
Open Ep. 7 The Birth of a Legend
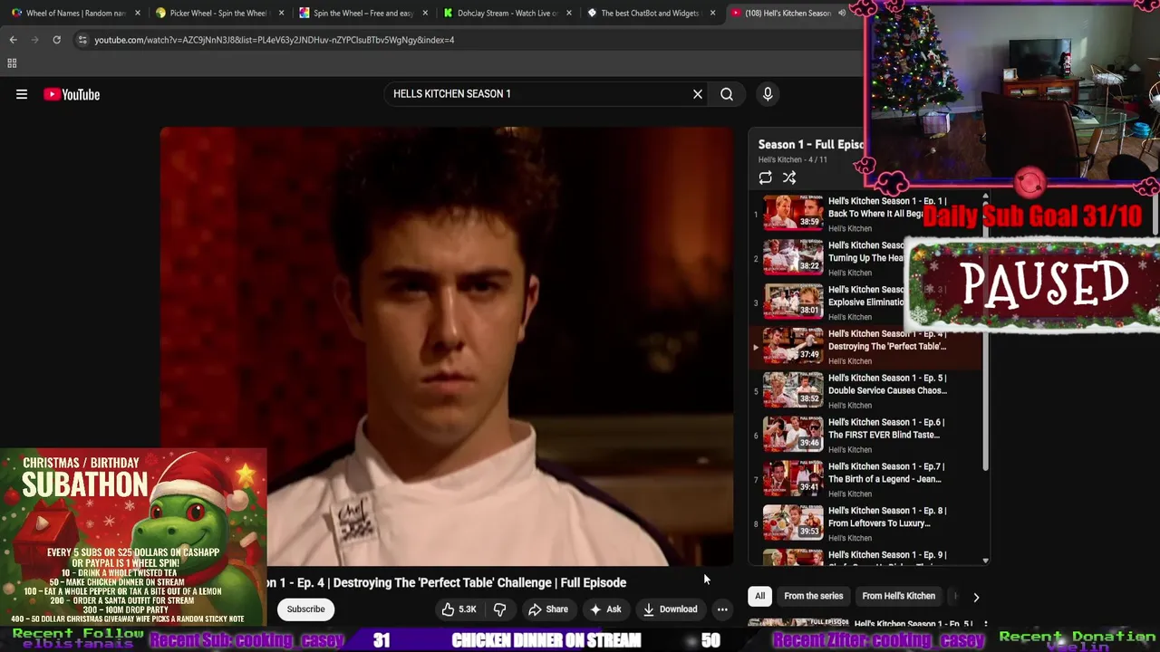click(x=865, y=479)
